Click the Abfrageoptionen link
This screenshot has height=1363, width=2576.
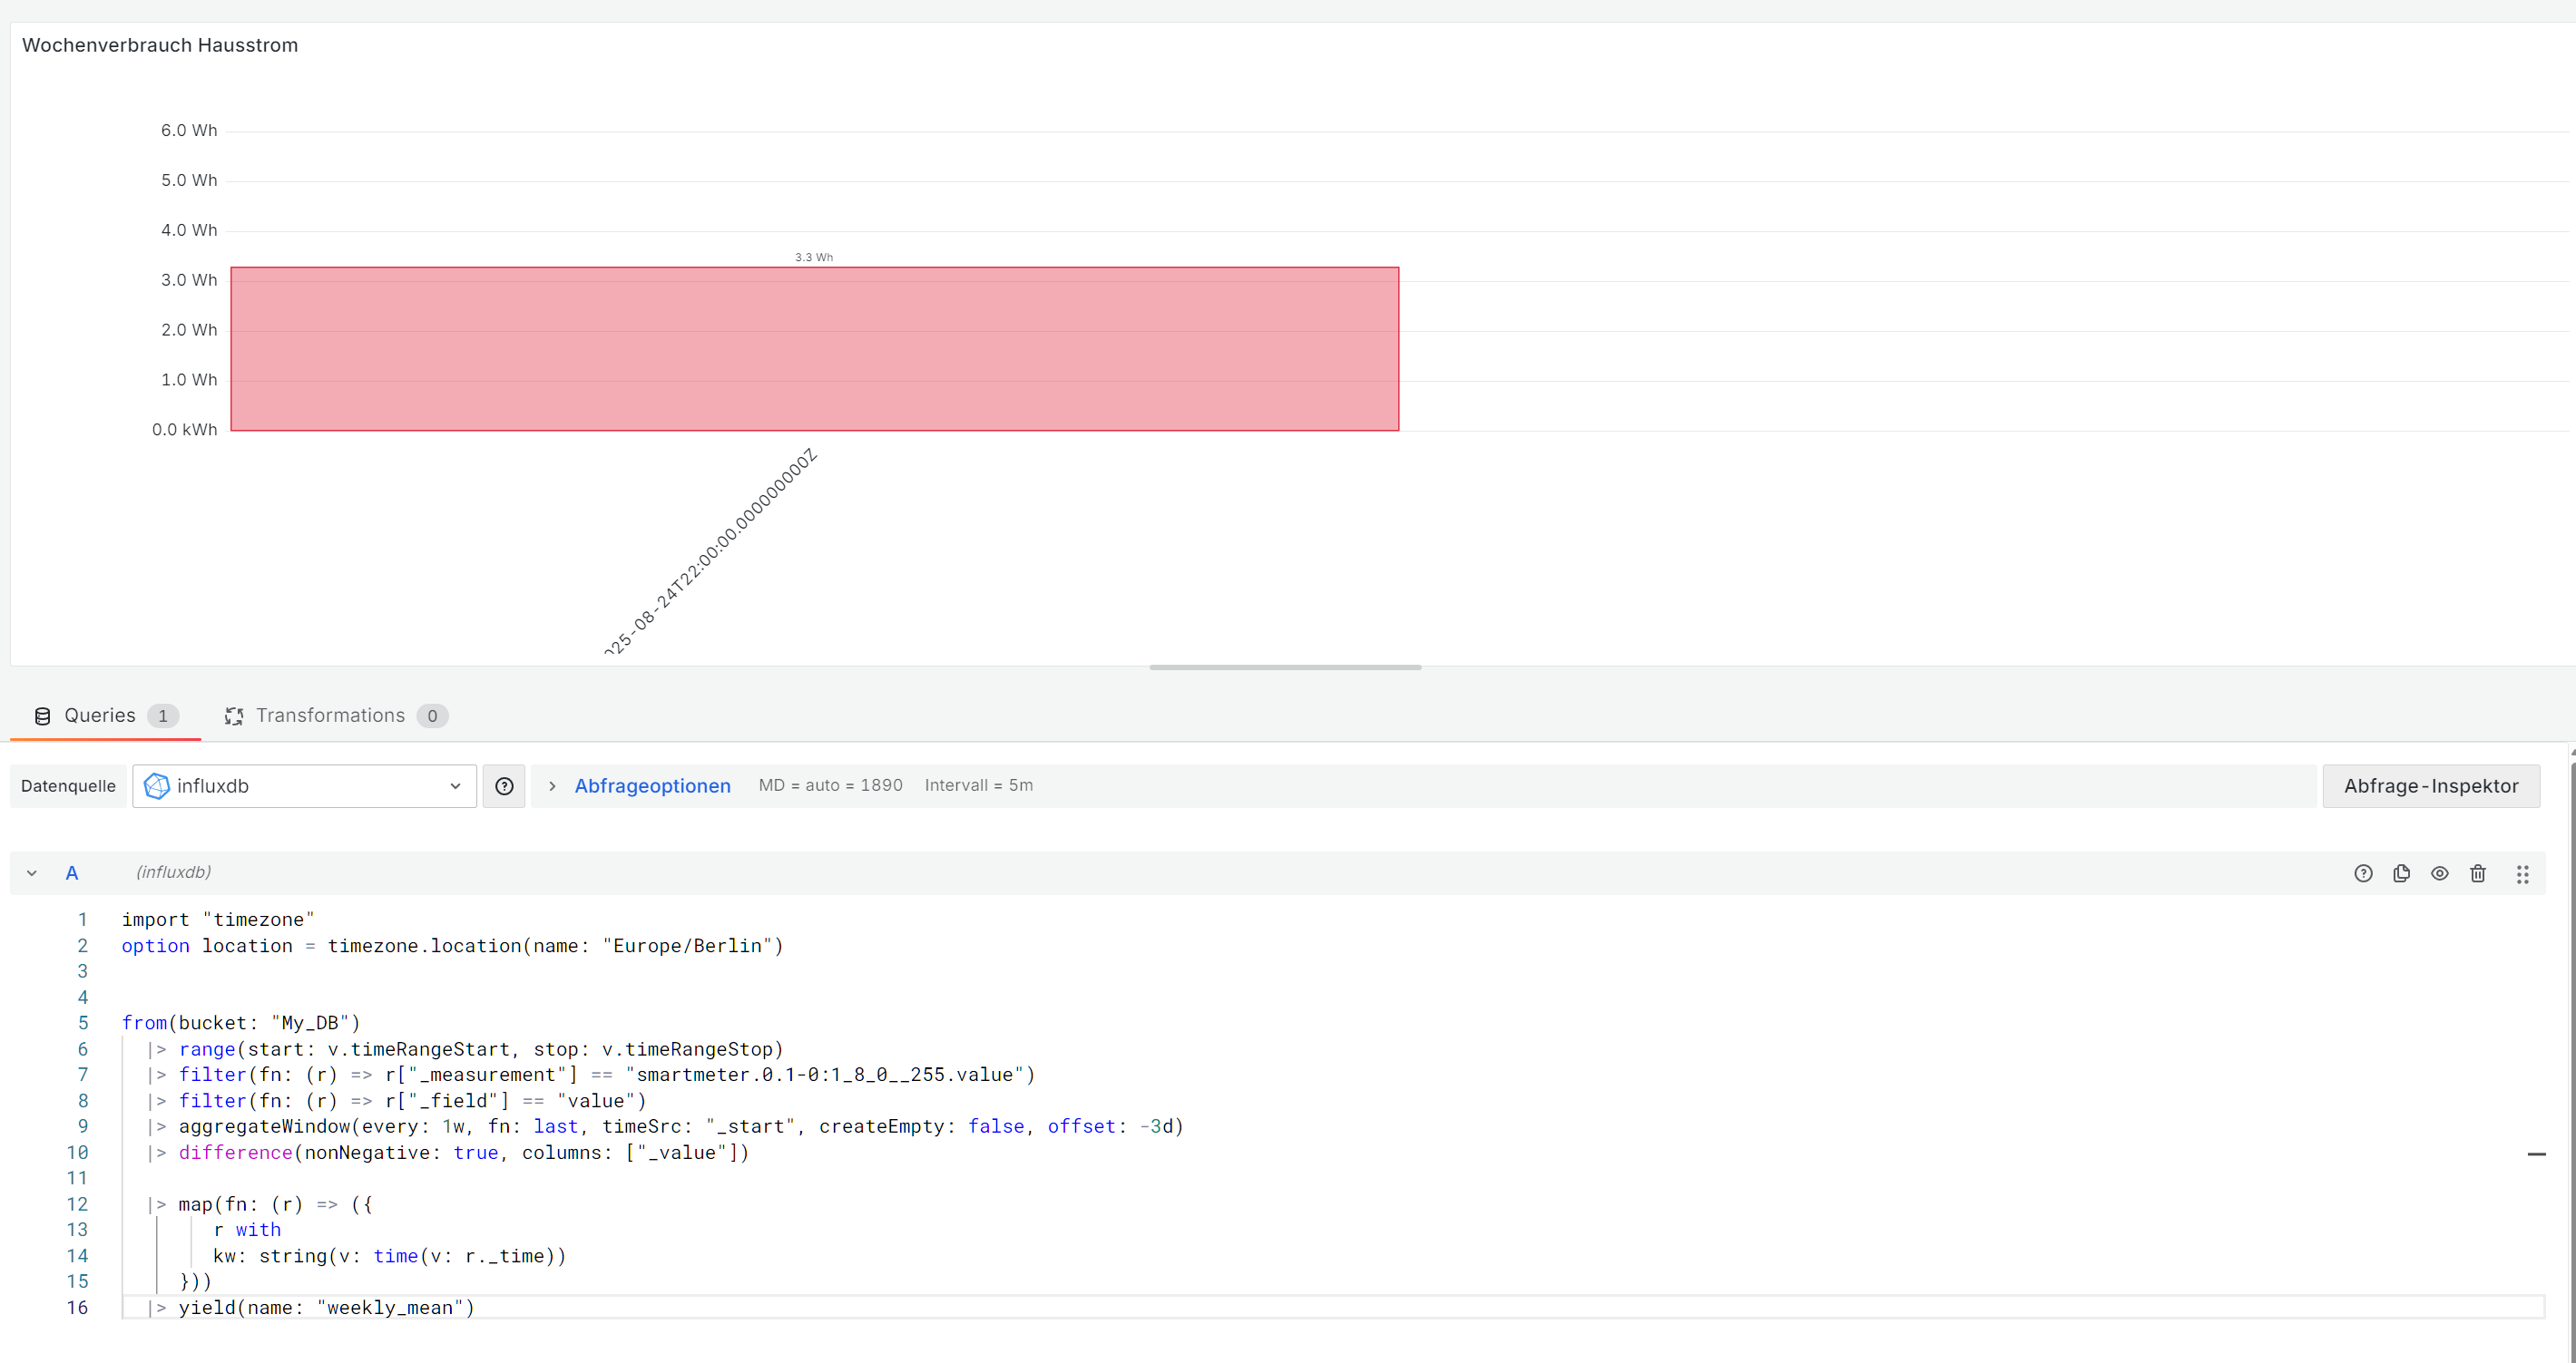(x=652, y=786)
